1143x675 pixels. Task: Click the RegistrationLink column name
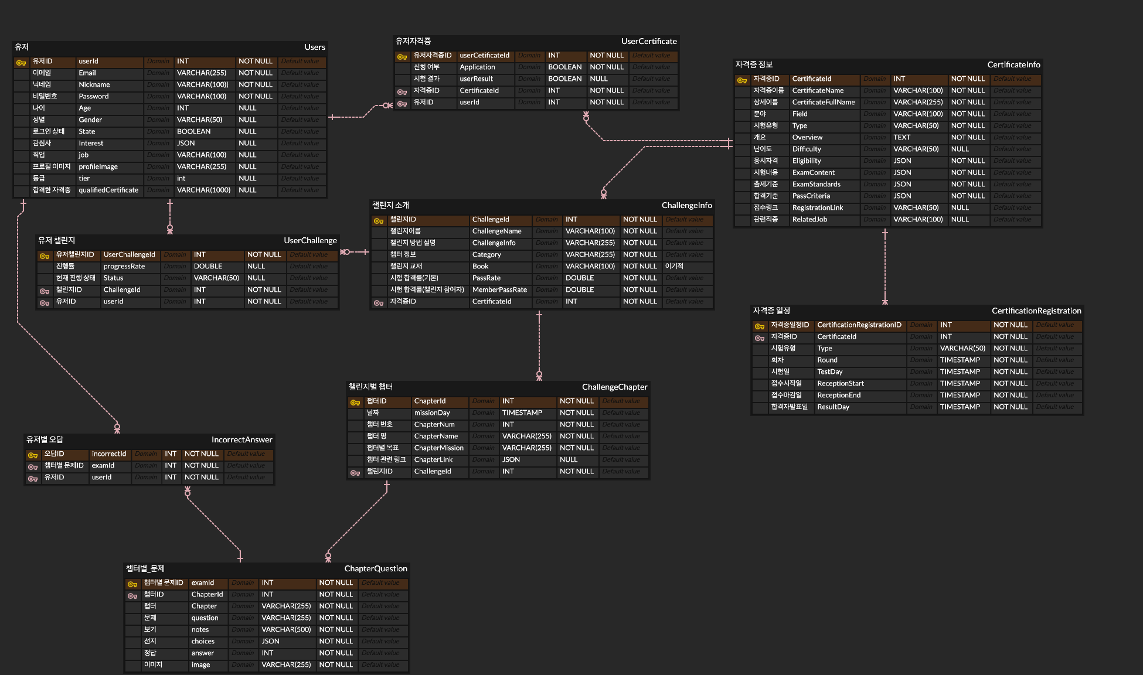pyautogui.click(x=818, y=207)
